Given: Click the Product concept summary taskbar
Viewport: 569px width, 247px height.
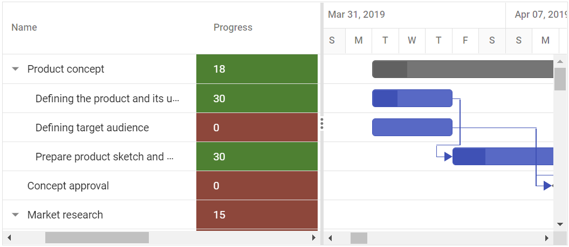Looking at the screenshot, I should tap(464, 69).
